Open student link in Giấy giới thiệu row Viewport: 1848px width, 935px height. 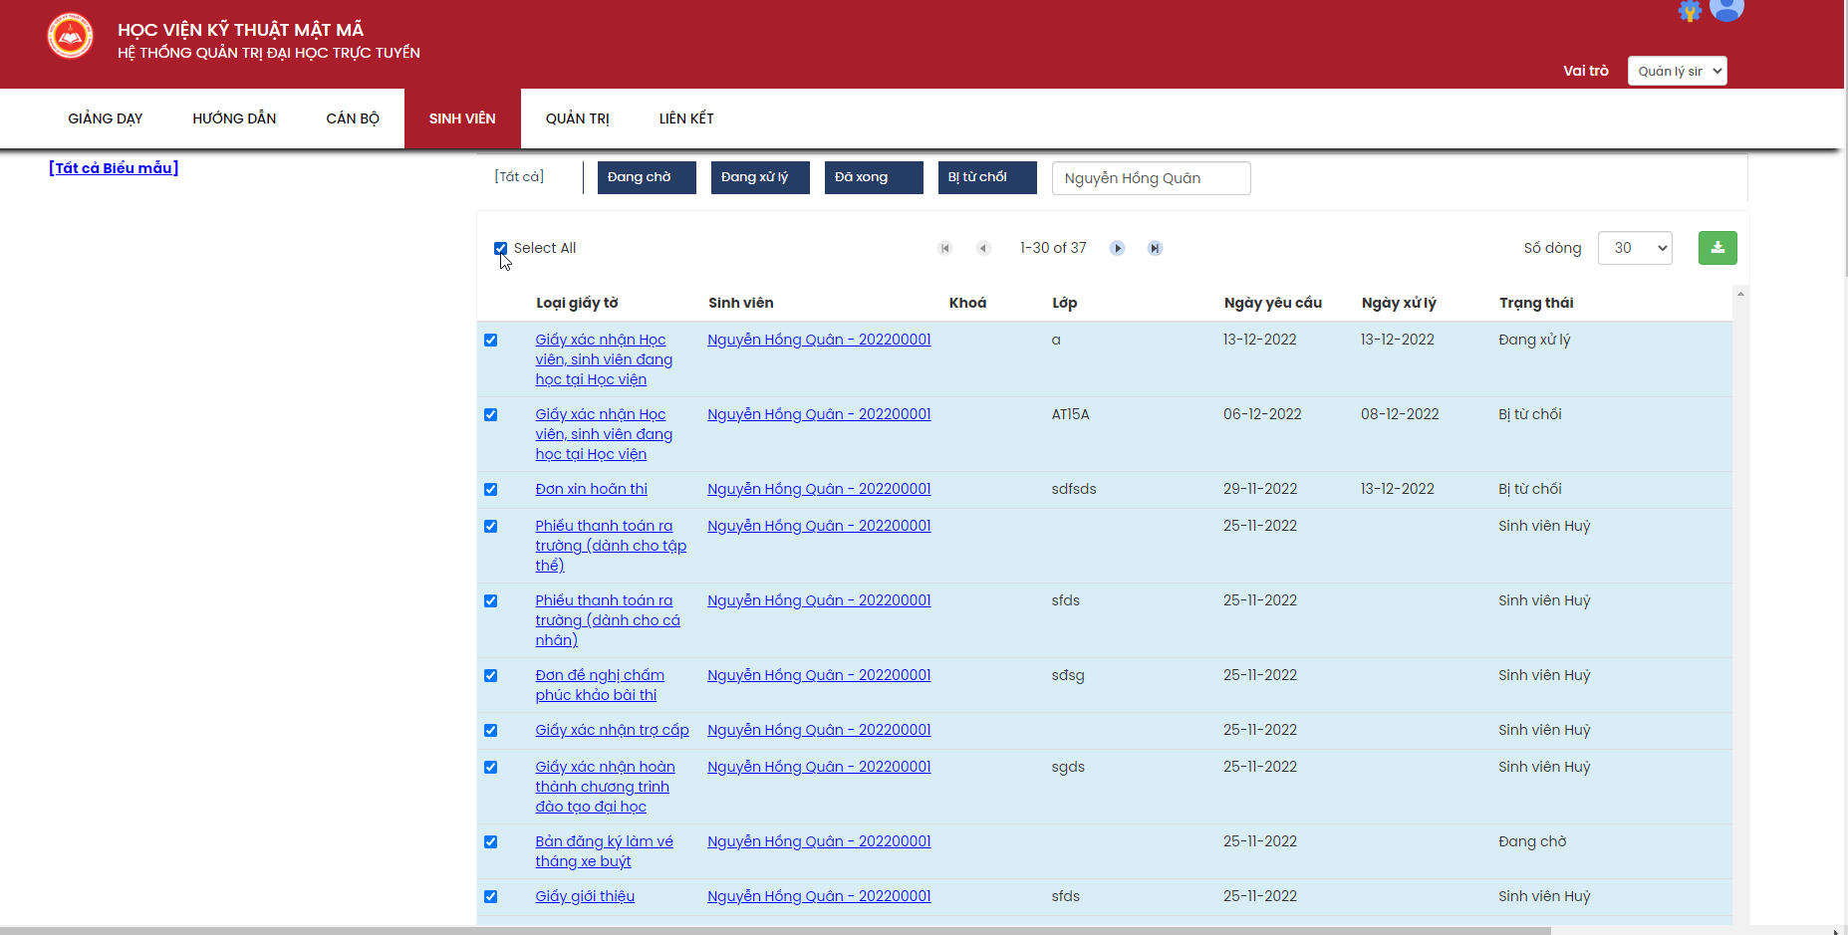click(x=819, y=896)
